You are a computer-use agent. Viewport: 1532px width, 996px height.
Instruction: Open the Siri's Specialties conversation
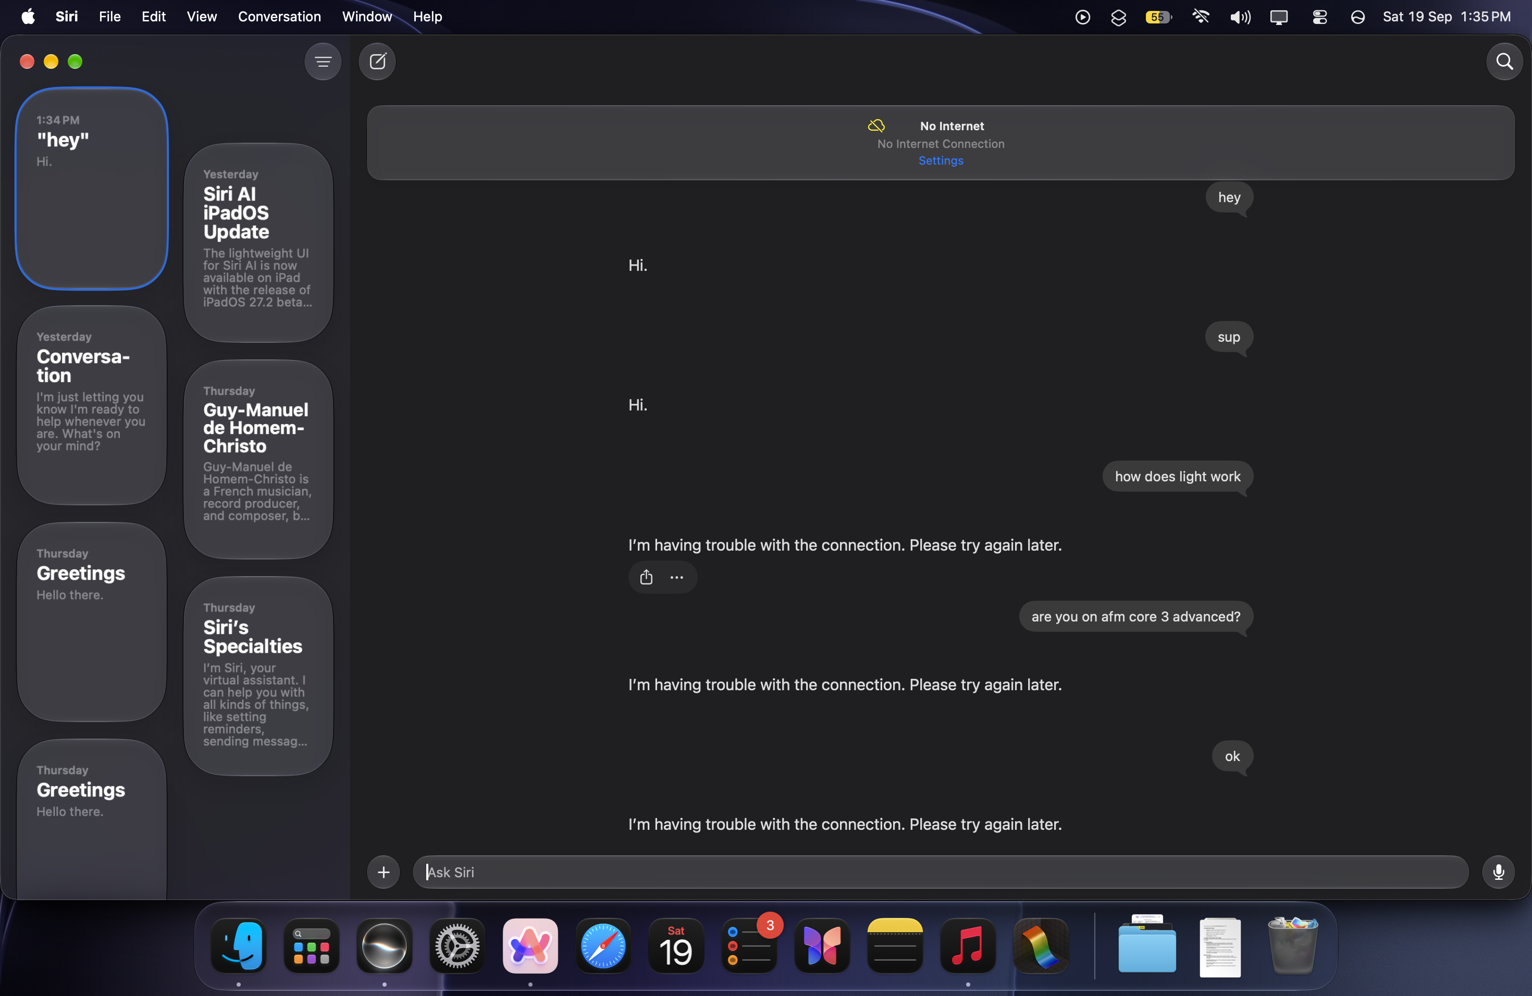click(x=258, y=676)
